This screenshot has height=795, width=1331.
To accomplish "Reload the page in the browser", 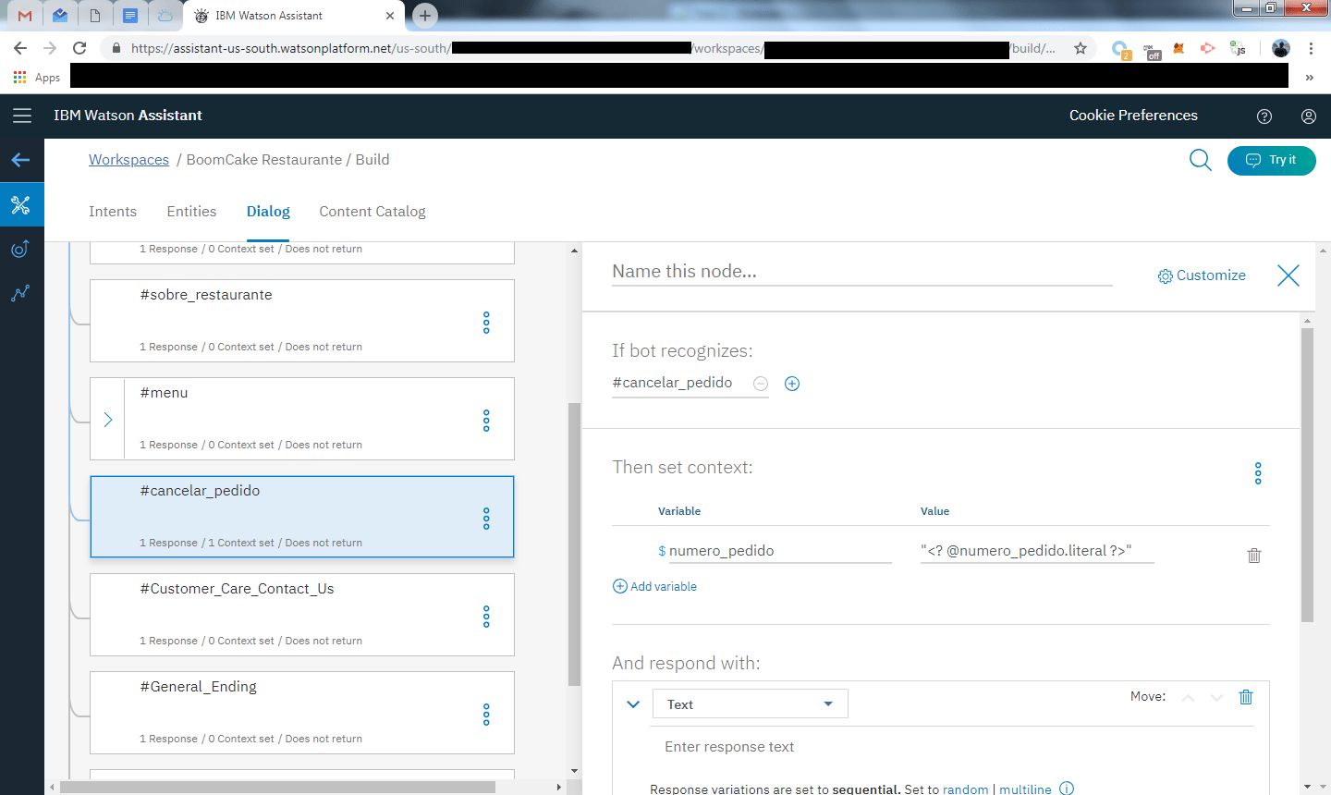I will 79,48.
